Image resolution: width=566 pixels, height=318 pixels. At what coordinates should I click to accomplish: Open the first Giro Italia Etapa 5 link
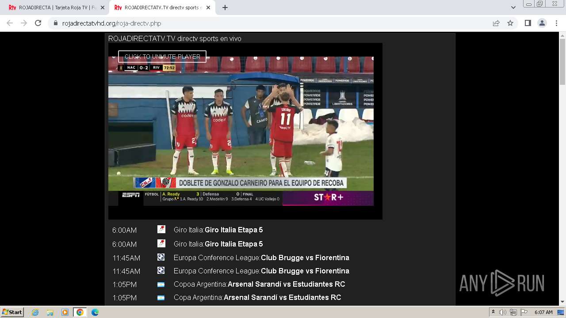[233, 230]
